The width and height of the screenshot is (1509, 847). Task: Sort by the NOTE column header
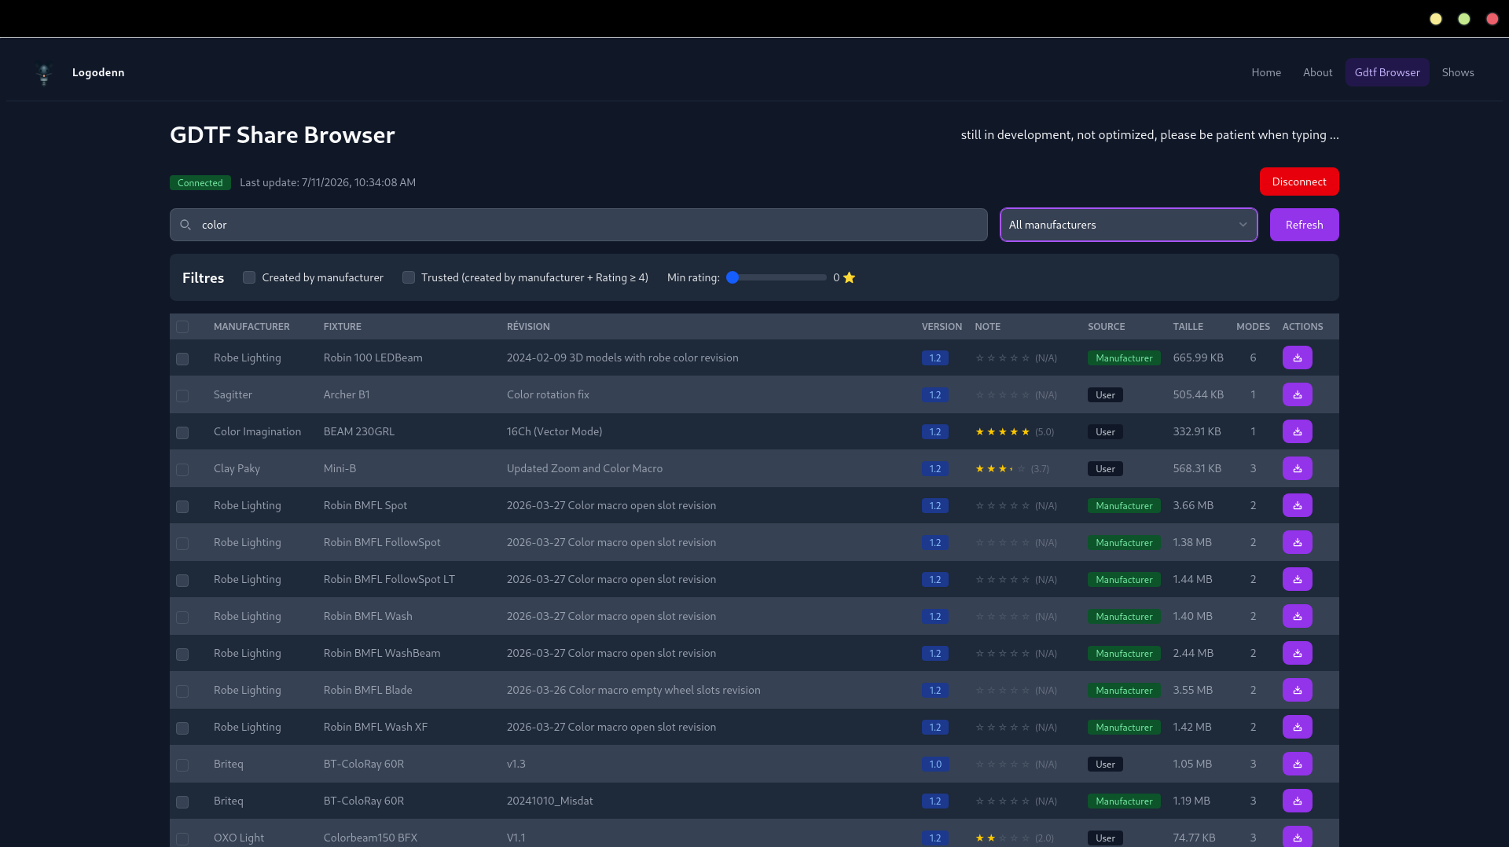point(988,327)
